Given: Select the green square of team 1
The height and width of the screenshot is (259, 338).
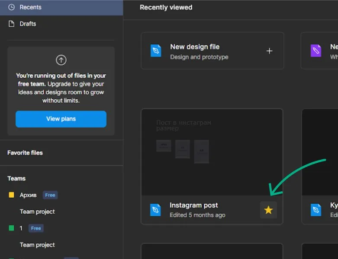Looking at the screenshot, I should tap(11, 228).
